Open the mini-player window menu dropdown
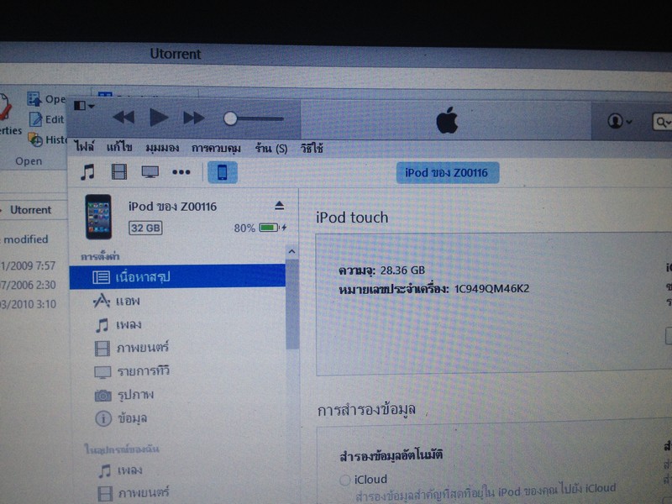 85,106
